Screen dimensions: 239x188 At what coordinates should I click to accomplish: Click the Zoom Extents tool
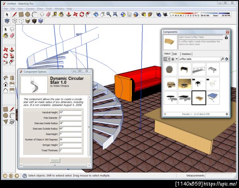pos(115,14)
